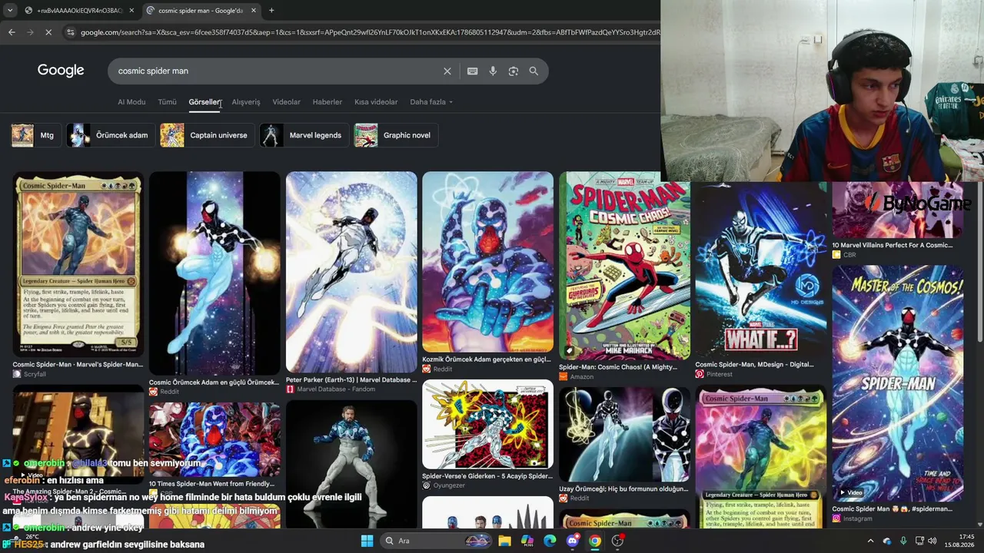Screen dimensions: 984x553
Task: Open the Peter Parker (Earth-13) title link
Action: coord(351,380)
